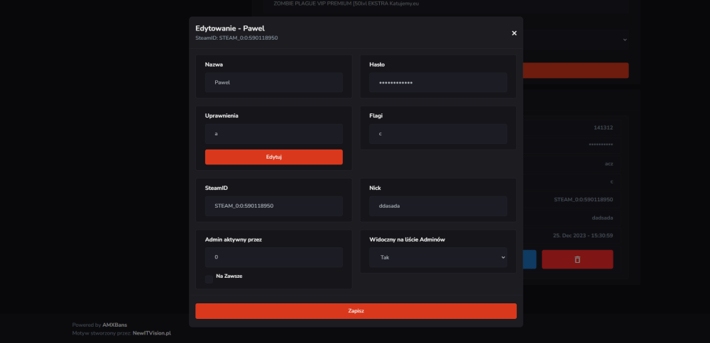Click the Na Zawsze label
The width and height of the screenshot is (710, 343).
229,276
